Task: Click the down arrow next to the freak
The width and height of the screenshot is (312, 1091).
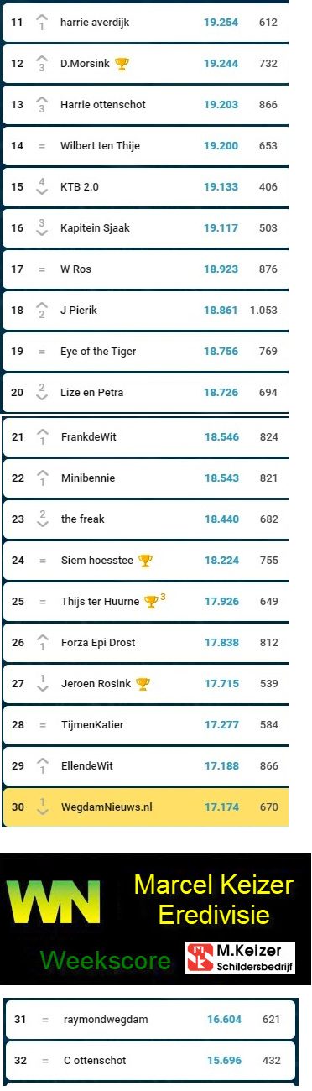Action: pos(42,524)
